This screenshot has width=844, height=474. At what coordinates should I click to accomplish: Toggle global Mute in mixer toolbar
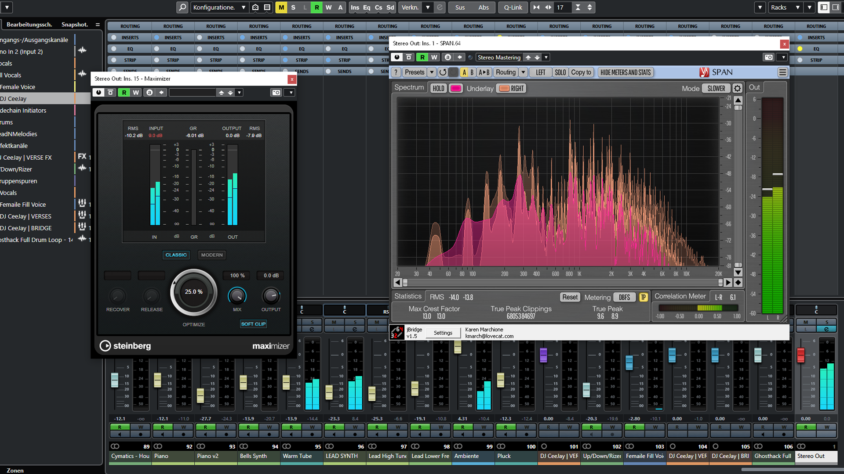[x=281, y=7]
